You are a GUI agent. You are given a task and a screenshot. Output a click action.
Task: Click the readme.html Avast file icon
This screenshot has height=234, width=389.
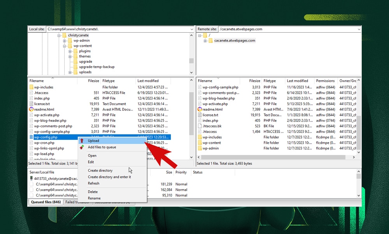[32, 109]
